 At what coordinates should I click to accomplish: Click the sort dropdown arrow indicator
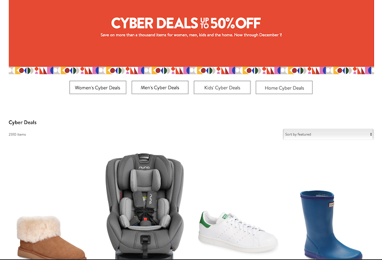[x=371, y=134]
